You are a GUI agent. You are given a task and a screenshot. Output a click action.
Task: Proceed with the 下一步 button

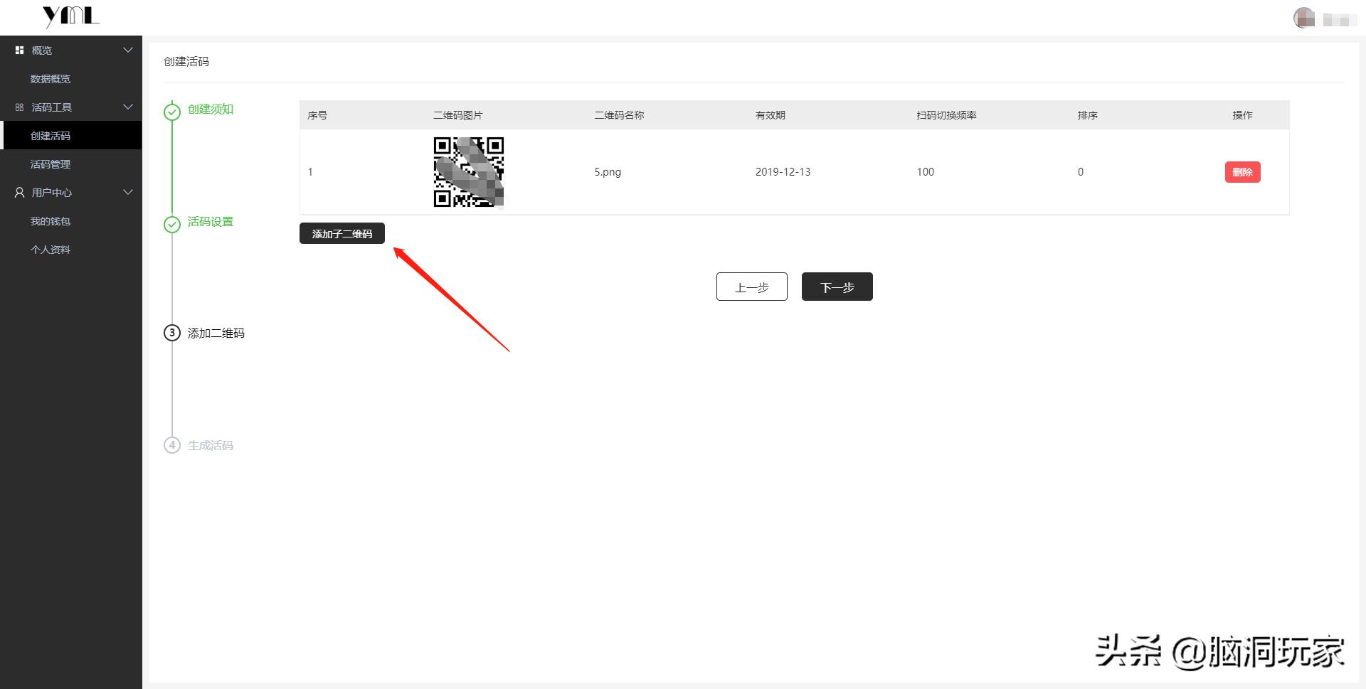[837, 287]
